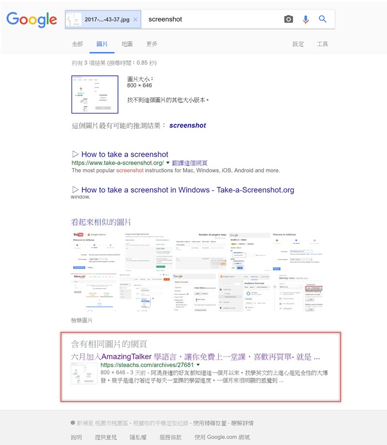
Task: Start voice search with microphone icon
Action: pos(306,19)
